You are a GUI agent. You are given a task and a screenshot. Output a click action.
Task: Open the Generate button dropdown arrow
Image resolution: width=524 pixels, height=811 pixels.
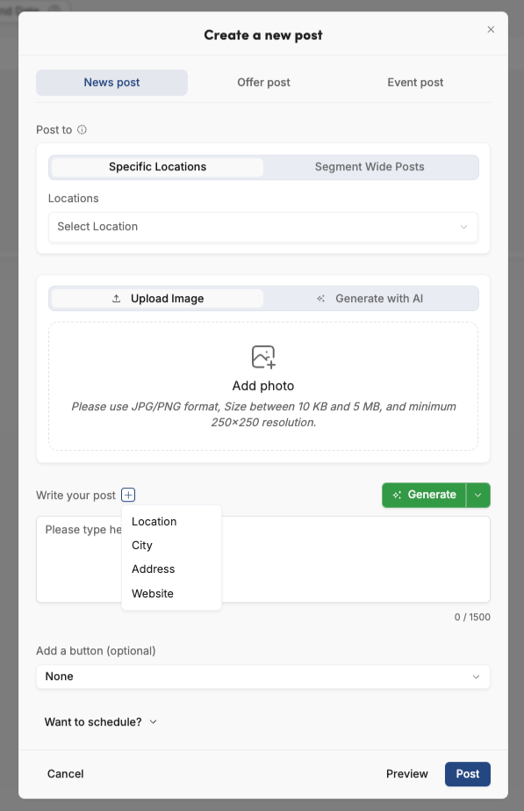pos(478,495)
